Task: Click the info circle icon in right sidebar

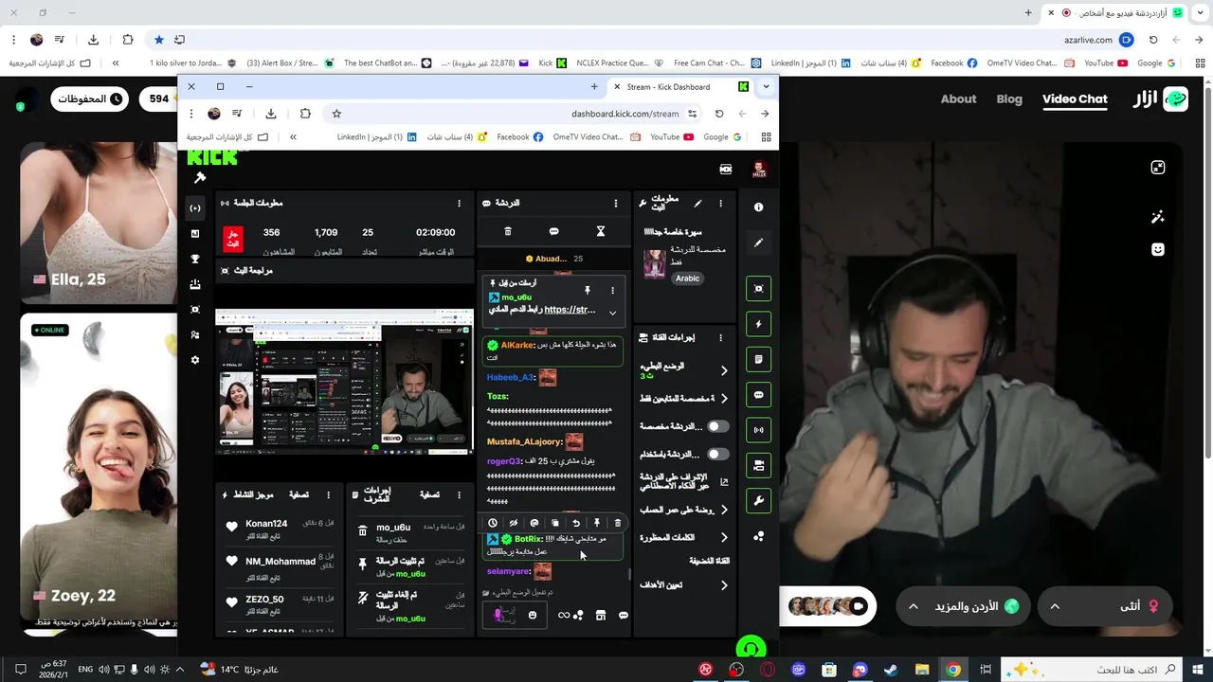Action: pyautogui.click(x=758, y=206)
